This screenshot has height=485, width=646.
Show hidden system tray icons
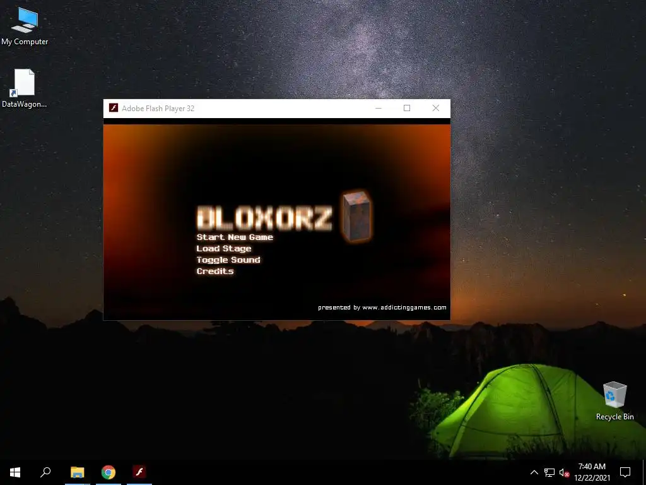tap(534, 472)
